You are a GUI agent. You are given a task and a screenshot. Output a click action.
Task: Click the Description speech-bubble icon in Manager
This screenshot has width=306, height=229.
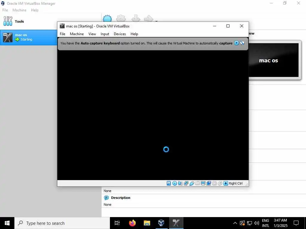coord(106,198)
